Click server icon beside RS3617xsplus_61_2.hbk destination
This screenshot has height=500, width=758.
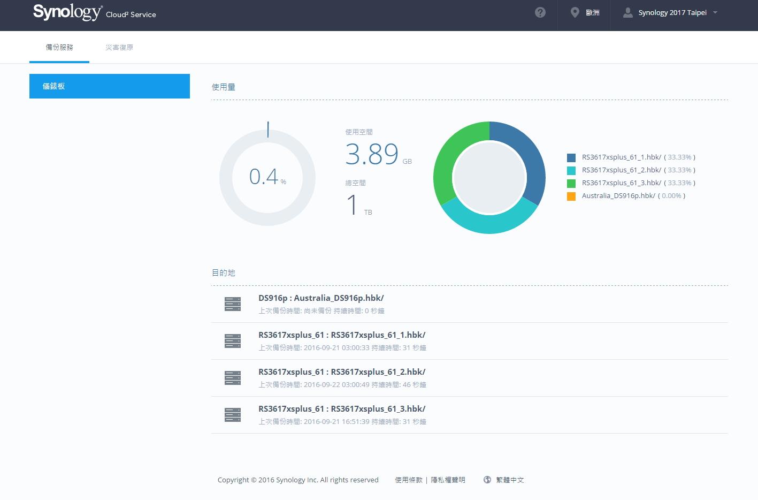(x=233, y=378)
